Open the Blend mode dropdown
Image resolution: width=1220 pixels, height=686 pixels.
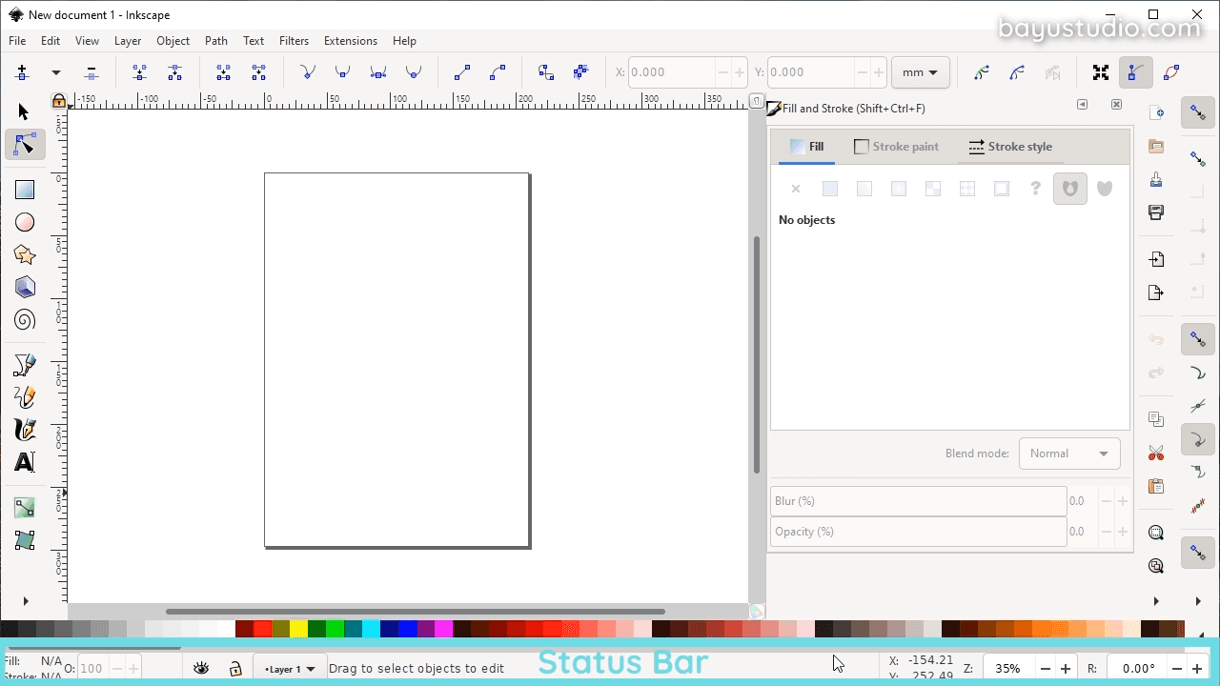(x=1069, y=453)
